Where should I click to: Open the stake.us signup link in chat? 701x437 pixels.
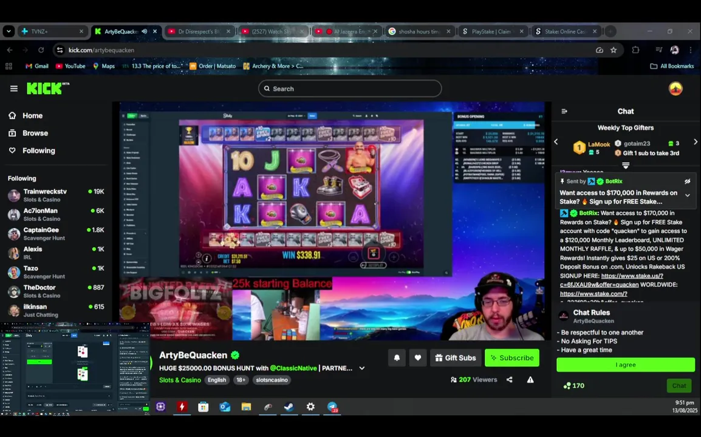pyautogui.click(x=611, y=280)
